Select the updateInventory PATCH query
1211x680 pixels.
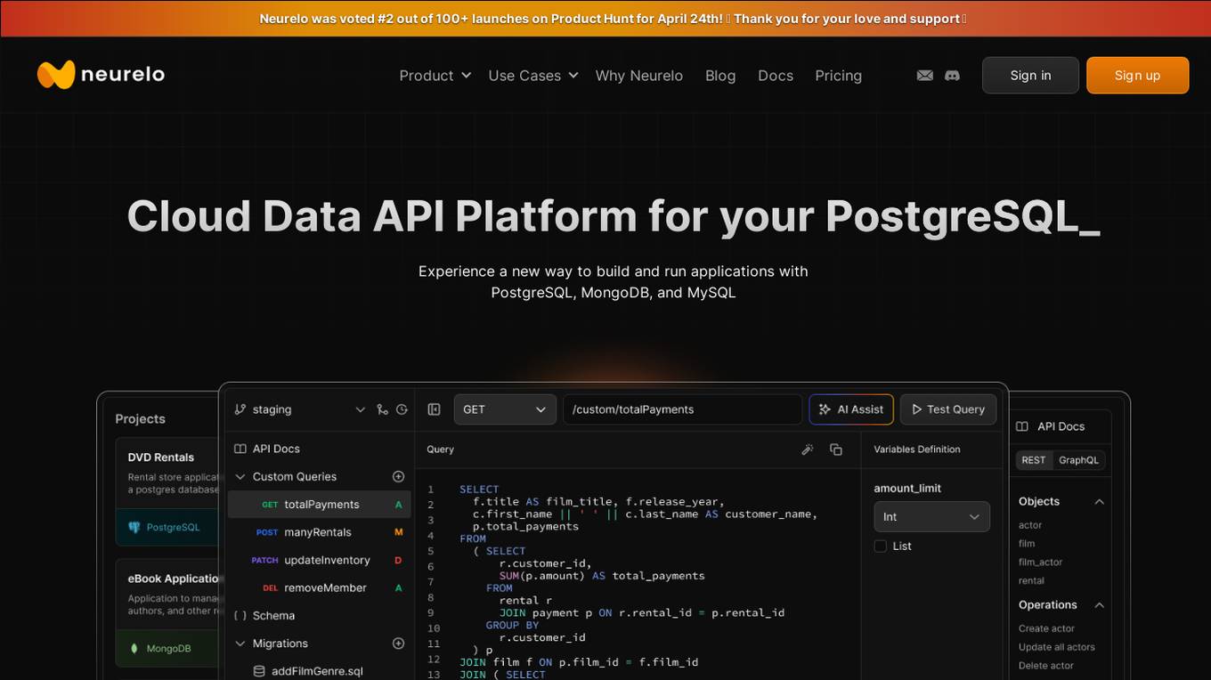[319, 560]
